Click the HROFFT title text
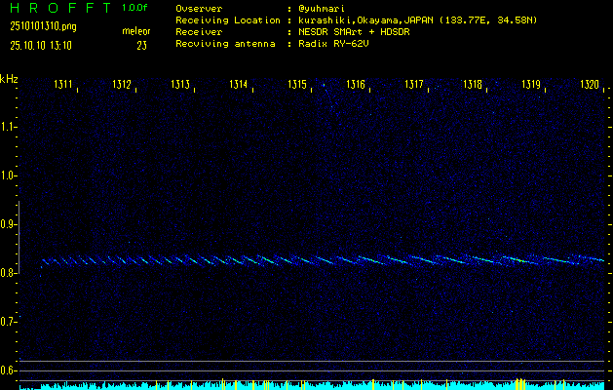613x390 pixels. click(58, 8)
